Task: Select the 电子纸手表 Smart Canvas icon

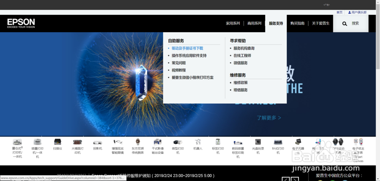Action: point(358,142)
